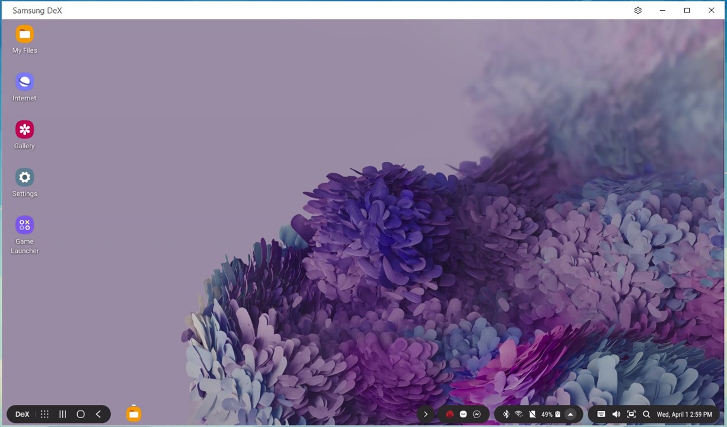727x427 pixels.
Task: Open the red notification icon
Action: pos(449,415)
